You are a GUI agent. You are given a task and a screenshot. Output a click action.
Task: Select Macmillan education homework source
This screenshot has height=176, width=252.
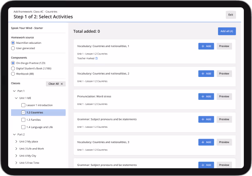tap(13, 43)
